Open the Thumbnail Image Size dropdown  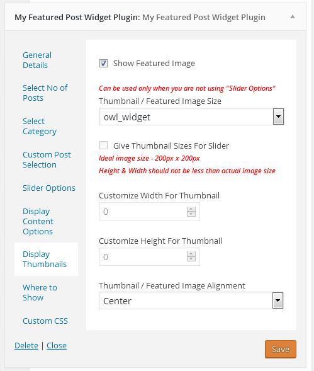pos(191,117)
